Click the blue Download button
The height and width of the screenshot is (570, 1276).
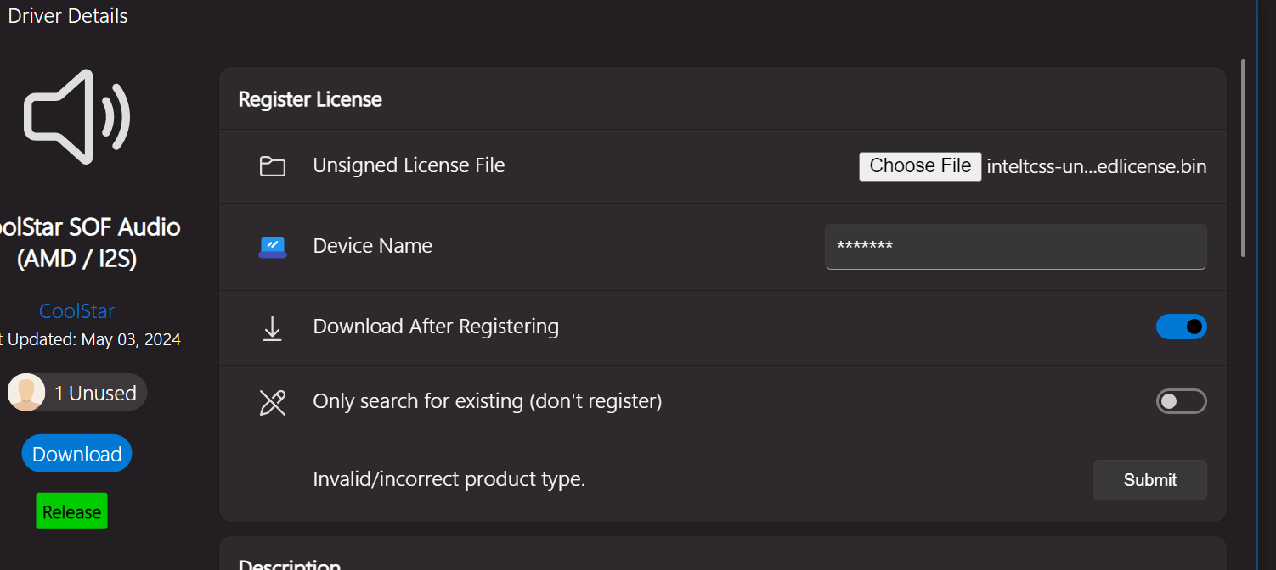76,454
